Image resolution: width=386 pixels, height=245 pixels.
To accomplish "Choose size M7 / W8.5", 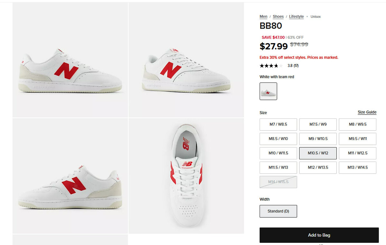I will [x=278, y=124].
